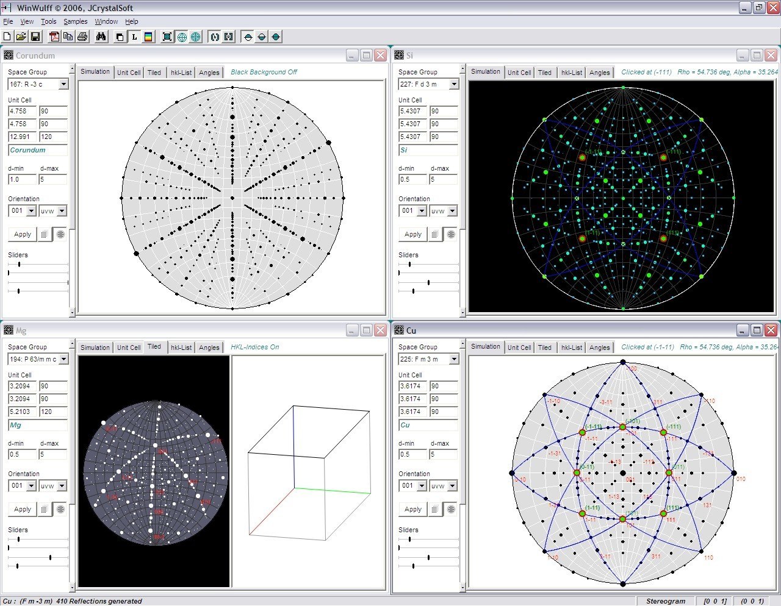Viewport: 781px width, 606px height.
Task: Select the middle hemisphere toolbar icon
Action: pyautogui.click(x=262, y=37)
